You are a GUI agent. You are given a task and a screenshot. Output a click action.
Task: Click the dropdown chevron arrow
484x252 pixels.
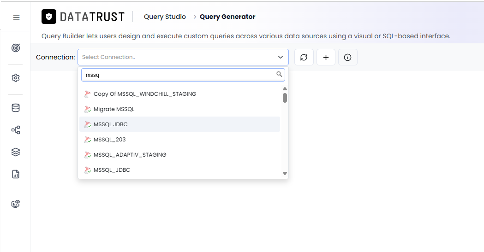[280, 57]
